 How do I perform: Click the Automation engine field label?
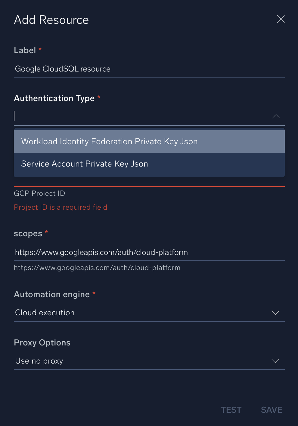click(x=52, y=294)
